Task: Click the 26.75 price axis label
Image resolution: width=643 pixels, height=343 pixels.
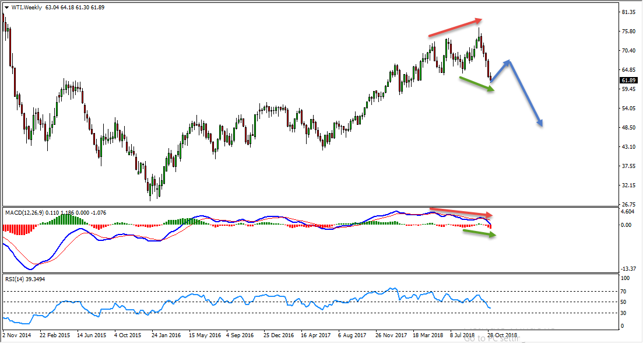Action: [x=628, y=204]
